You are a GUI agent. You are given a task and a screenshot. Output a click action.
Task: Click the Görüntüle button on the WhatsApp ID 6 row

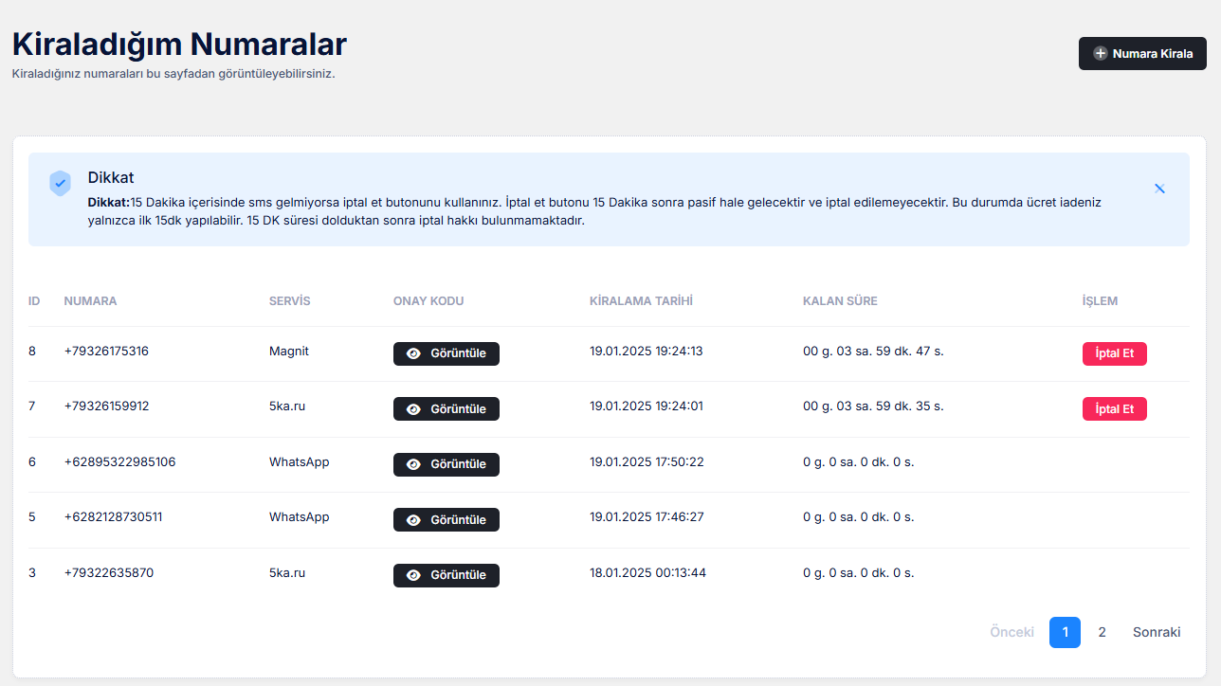point(446,464)
